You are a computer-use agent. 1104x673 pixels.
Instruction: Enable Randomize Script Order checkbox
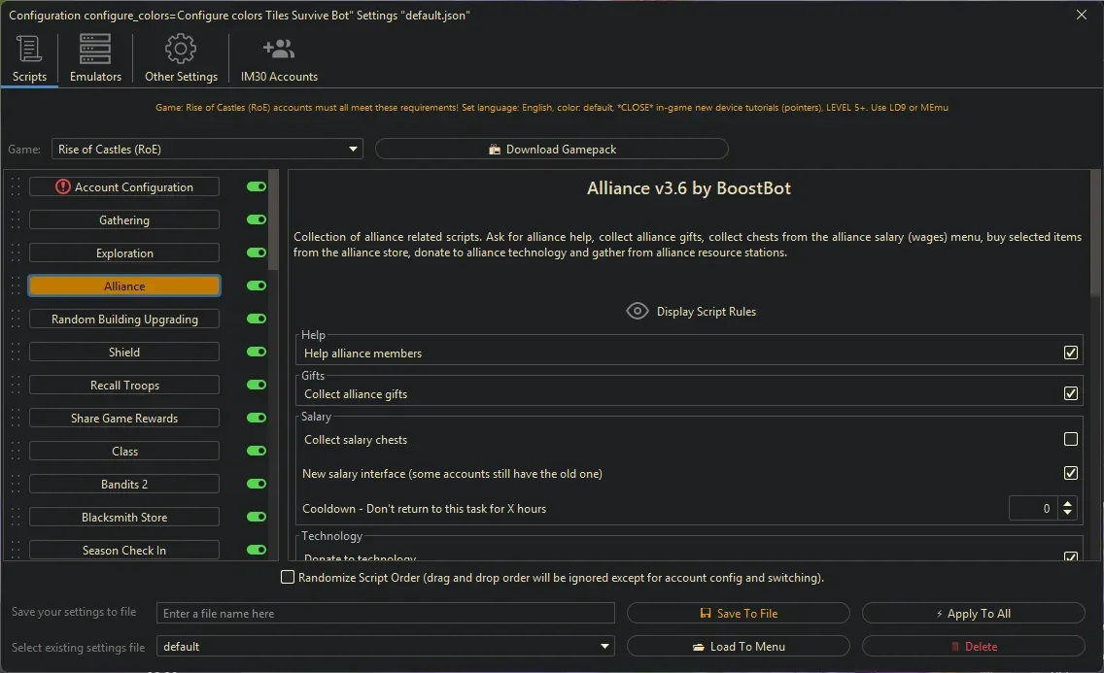click(288, 578)
